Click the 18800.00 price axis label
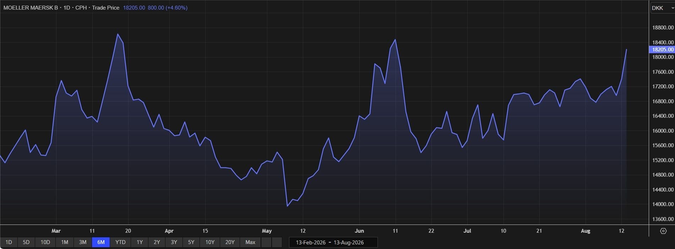Screen dimensions: 675x249 pyautogui.click(x=663, y=28)
